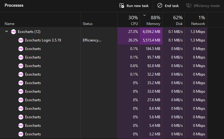Click icon of Exocharts row using 35.2 MB
The width and height of the screenshot is (224, 139).
pos(21,83)
